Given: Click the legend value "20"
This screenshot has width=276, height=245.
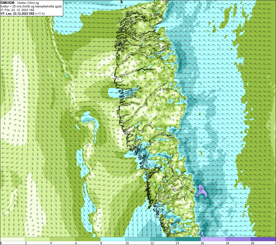Looking at the screenshot, I should [253, 243].
